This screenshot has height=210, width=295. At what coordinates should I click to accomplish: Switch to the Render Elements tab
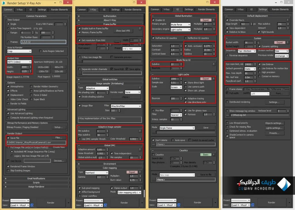[x=59, y=10]
